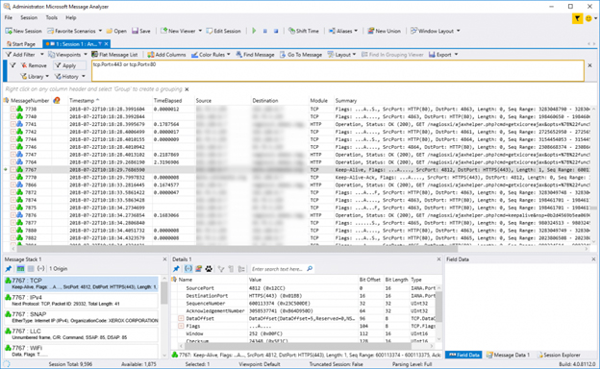Pin the Message Stack 1 panel
This screenshot has height=369, width=600.
[x=9, y=269]
